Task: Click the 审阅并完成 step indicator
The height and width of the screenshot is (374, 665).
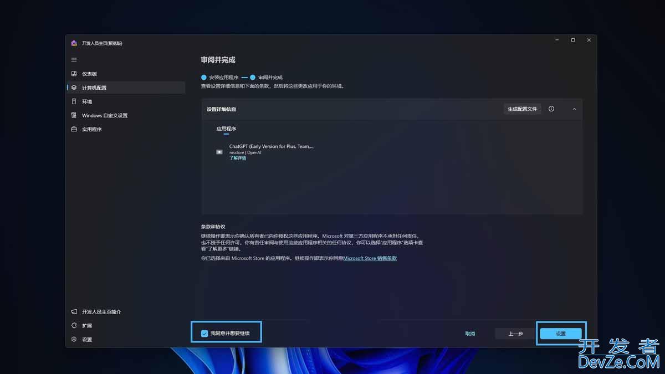Action: point(267,78)
